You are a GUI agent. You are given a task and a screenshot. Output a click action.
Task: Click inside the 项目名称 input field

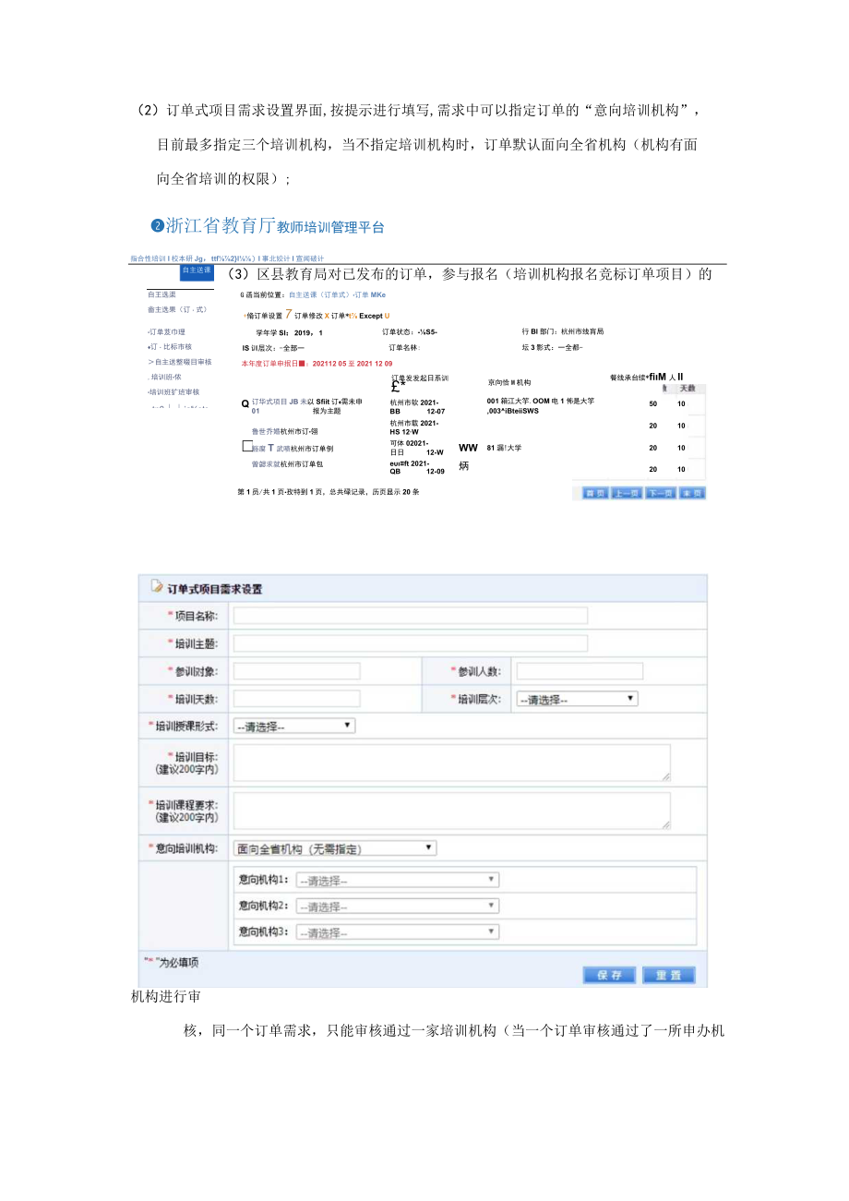[409, 617]
